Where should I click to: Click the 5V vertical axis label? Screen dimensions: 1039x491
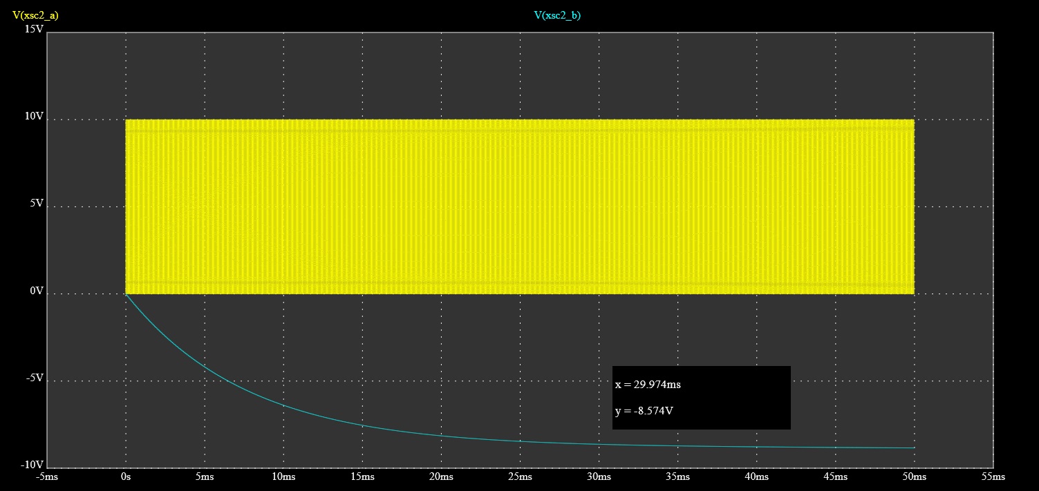coord(36,204)
